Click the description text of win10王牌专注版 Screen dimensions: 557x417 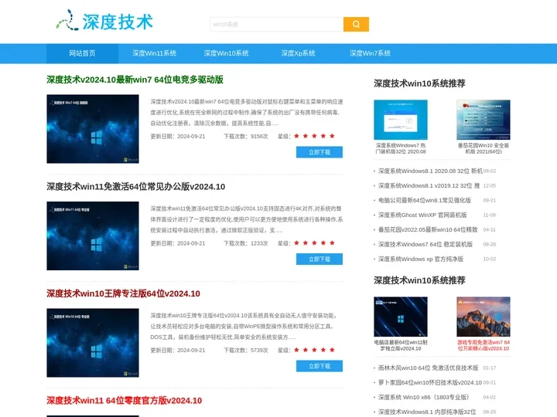[244, 326]
